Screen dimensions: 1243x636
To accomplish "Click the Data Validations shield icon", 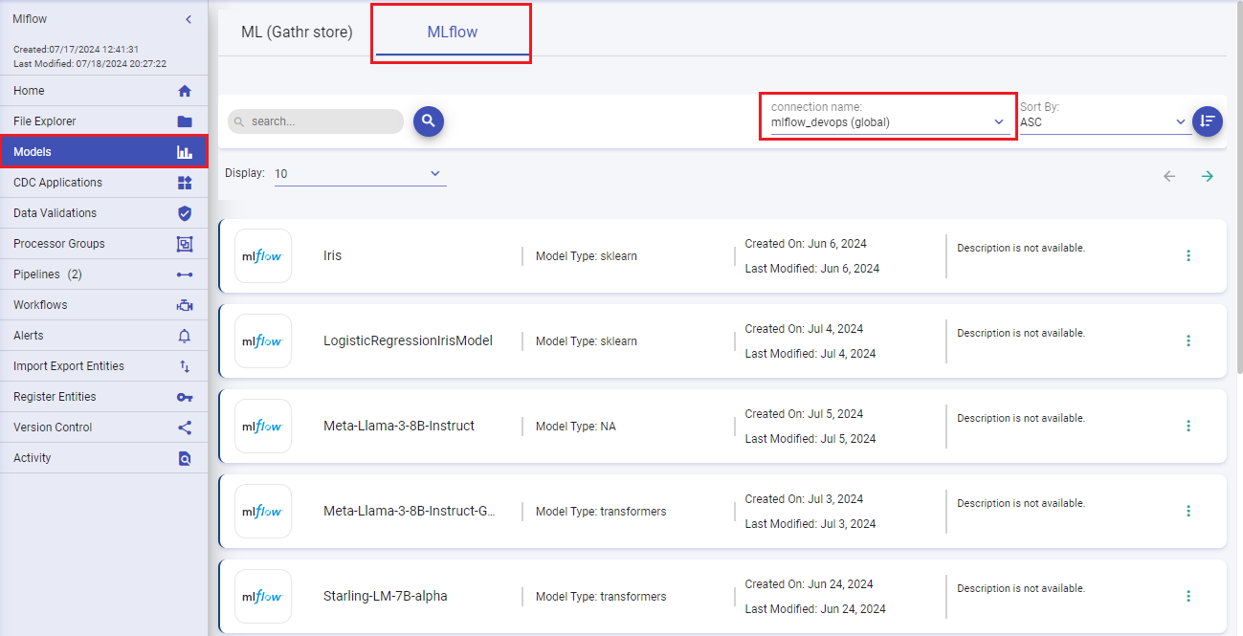I will click(x=185, y=213).
